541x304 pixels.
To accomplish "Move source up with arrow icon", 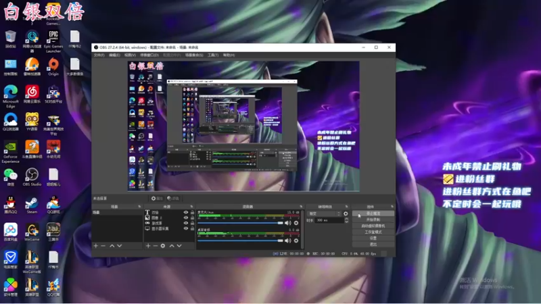I will coord(172,246).
